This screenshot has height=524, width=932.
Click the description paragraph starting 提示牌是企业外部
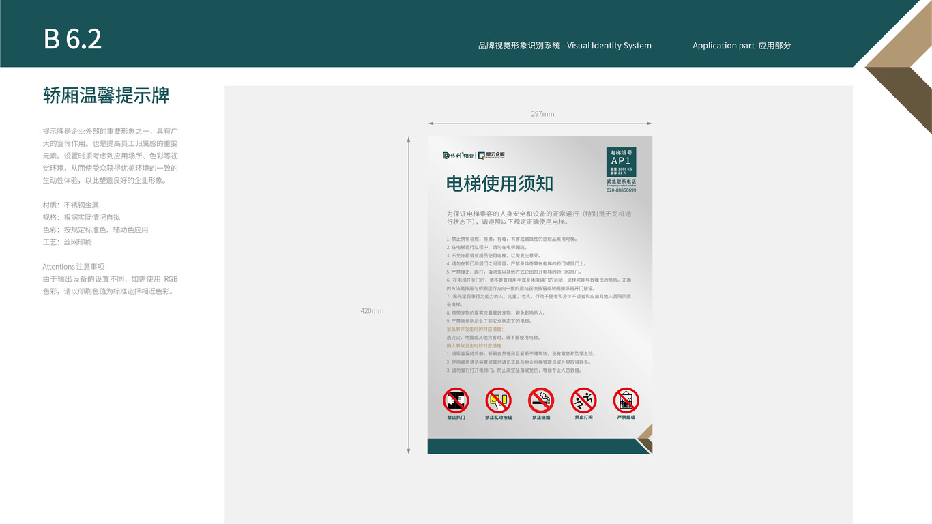pos(111,156)
